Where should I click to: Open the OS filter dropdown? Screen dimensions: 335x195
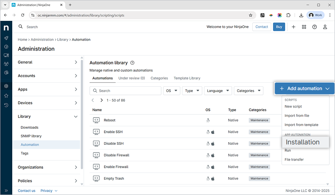[x=172, y=91]
